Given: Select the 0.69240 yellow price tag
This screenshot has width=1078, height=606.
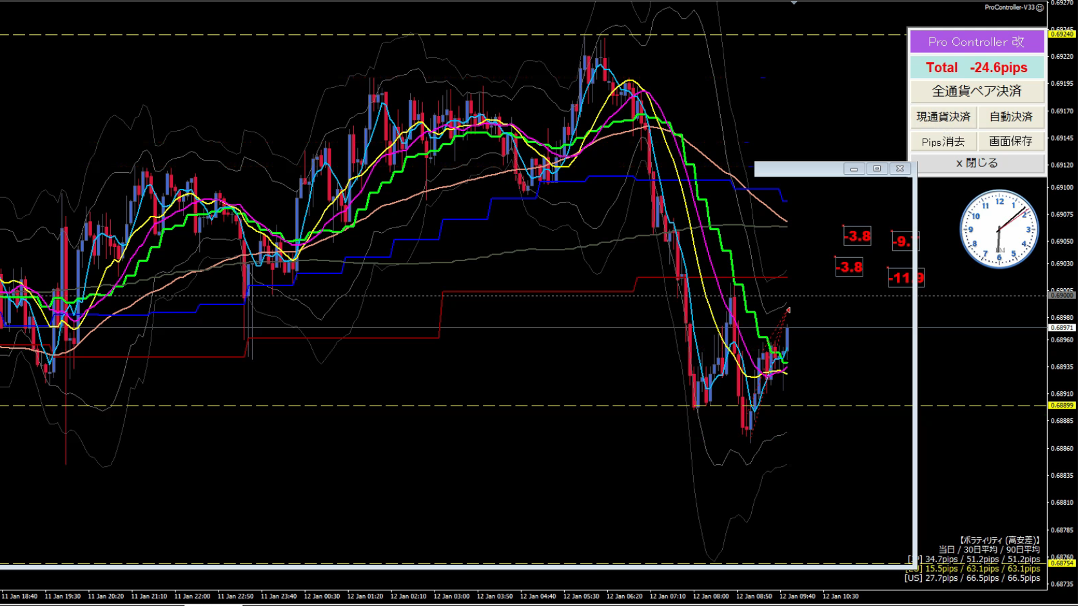Looking at the screenshot, I should click(x=1062, y=34).
